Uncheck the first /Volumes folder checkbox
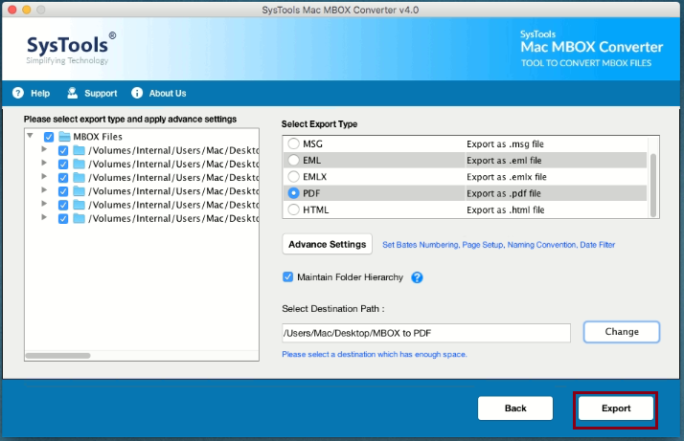The image size is (684, 441). [x=63, y=151]
